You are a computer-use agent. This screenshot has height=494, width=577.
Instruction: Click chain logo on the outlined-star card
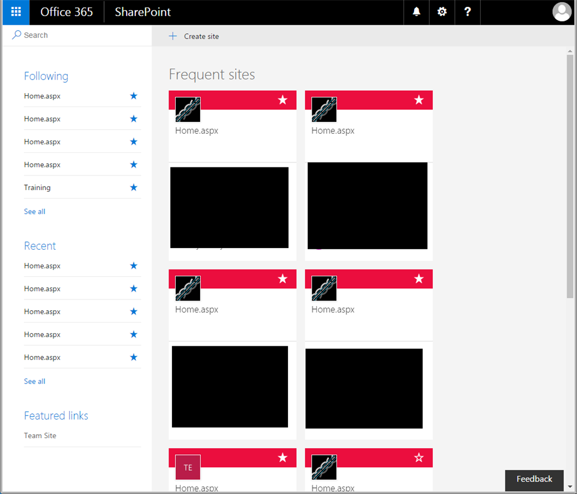point(324,467)
